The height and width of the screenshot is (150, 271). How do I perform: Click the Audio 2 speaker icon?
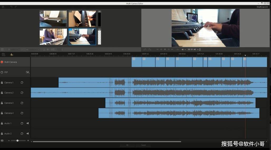[x=27, y=133]
